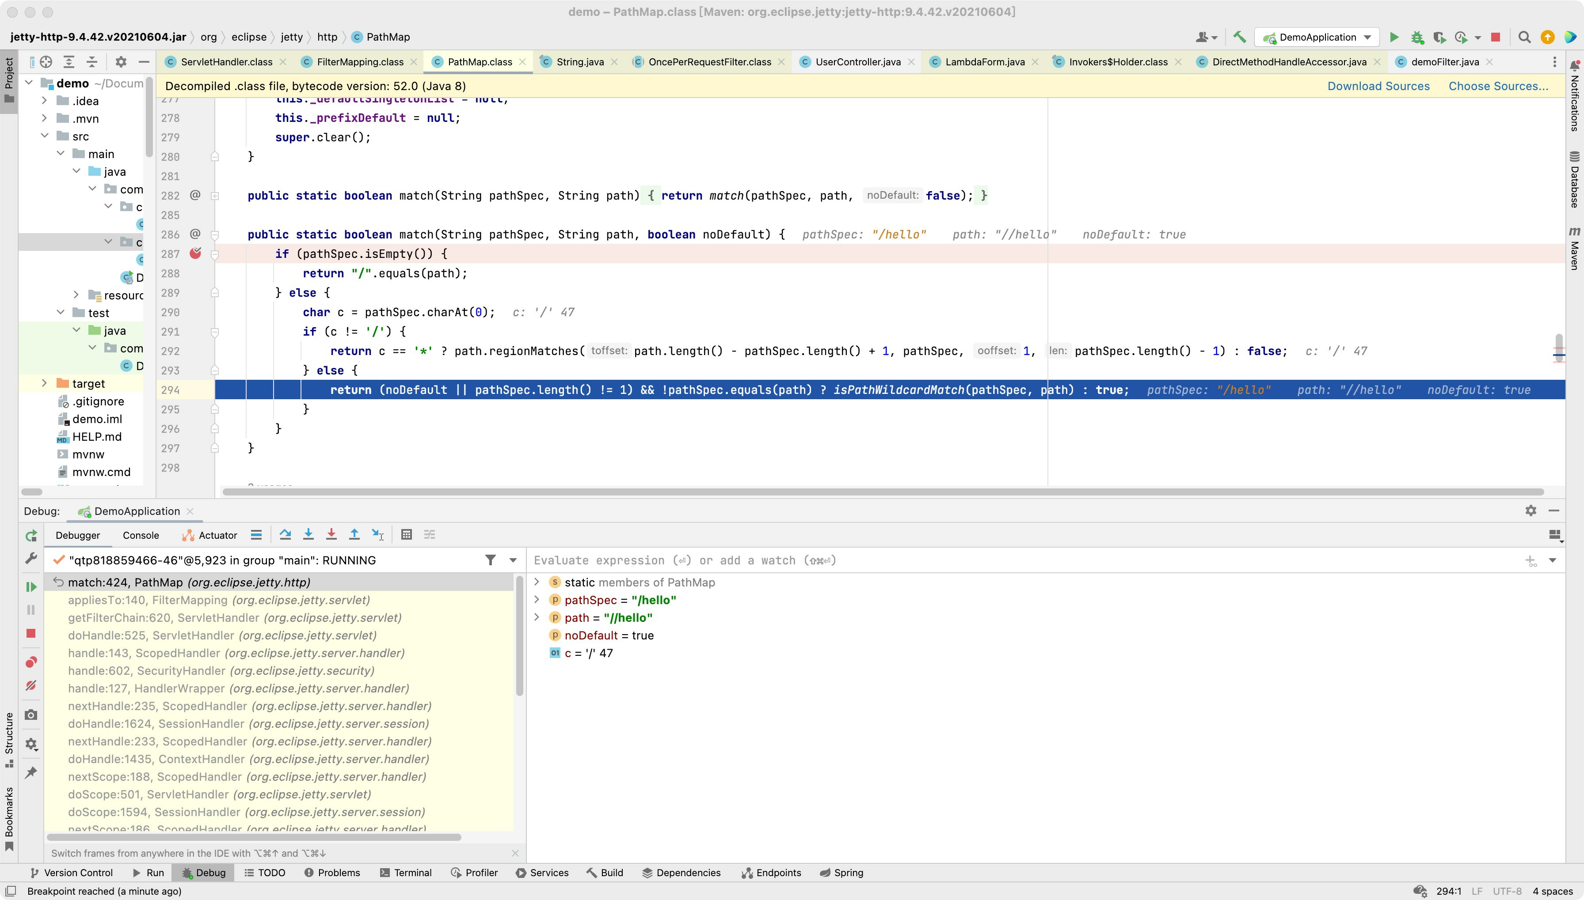Click the Show Execution Point lines icon

pos(256,535)
